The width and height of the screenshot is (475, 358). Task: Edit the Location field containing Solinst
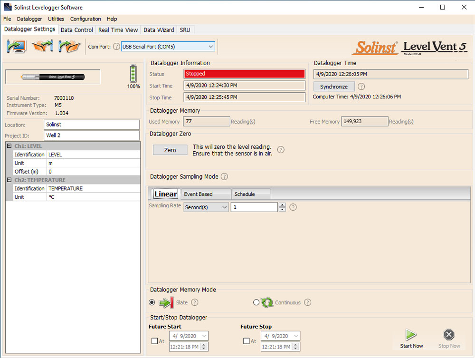[92, 126]
